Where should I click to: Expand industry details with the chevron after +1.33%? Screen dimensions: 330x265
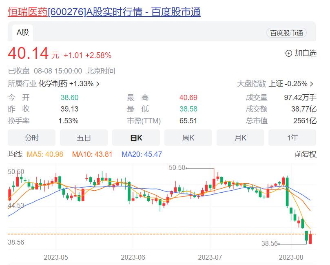(97, 84)
